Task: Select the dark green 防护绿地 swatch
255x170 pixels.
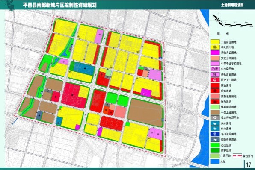Action: [x=215, y=150]
